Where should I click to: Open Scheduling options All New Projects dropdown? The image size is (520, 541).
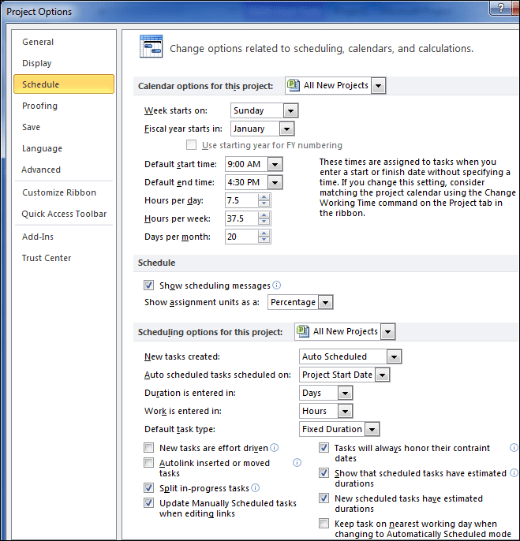[x=387, y=331]
